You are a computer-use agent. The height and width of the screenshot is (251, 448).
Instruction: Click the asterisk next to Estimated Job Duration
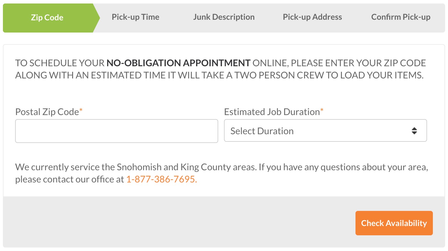pyautogui.click(x=322, y=110)
